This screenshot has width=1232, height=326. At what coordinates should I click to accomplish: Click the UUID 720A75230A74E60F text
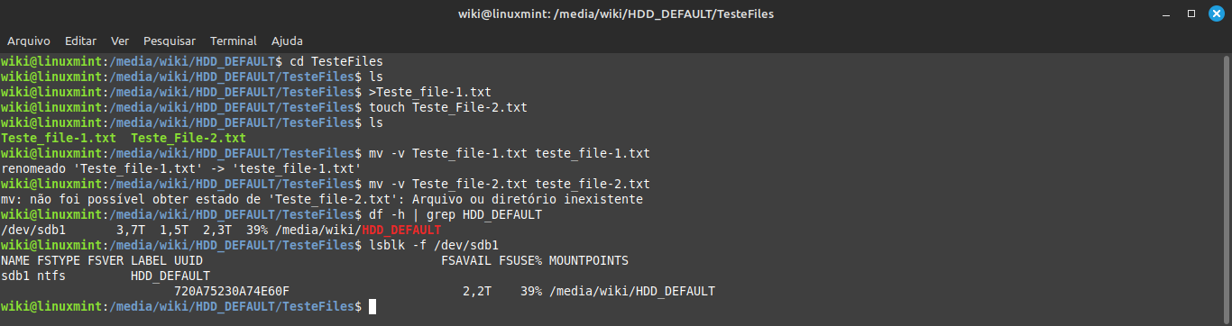[x=232, y=292]
